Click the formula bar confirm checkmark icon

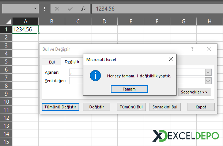pos(70,9)
